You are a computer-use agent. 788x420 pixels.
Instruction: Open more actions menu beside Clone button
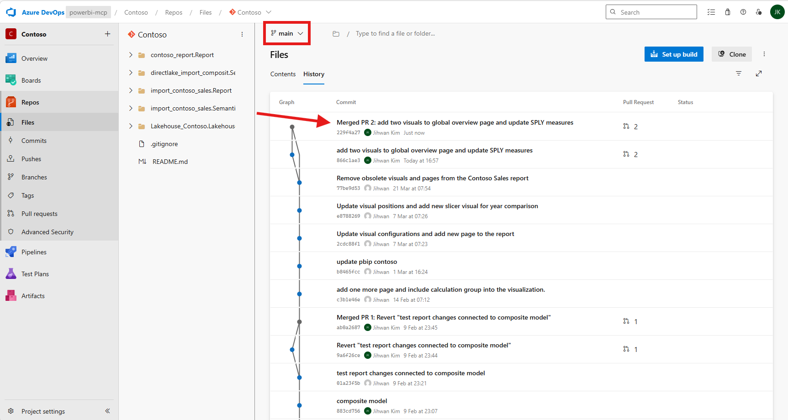point(764,54)
